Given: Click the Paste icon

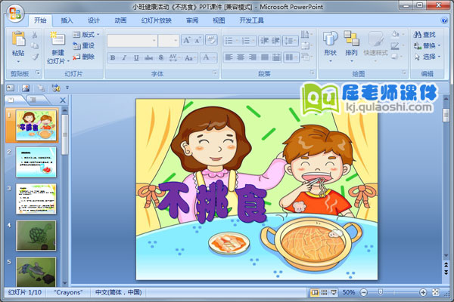Looking at the screenshot, I should [x=18, y=39].
